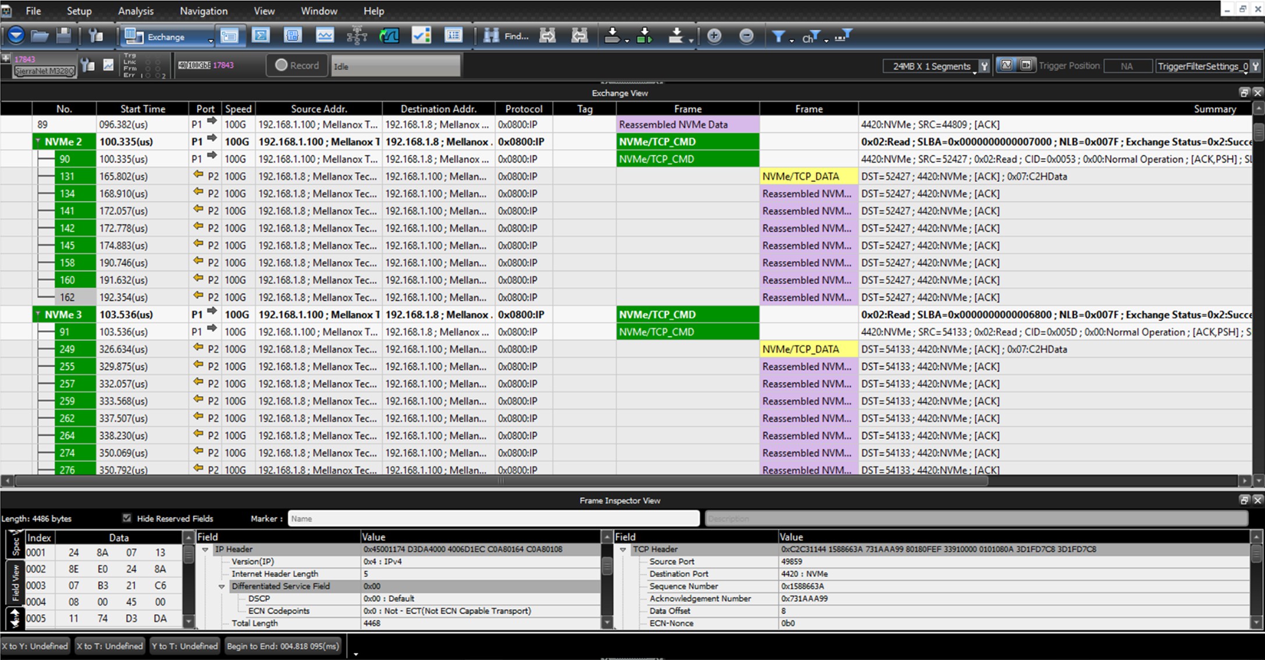Open the Navigation menu
1265x660 pixels.
coord(204,11)
